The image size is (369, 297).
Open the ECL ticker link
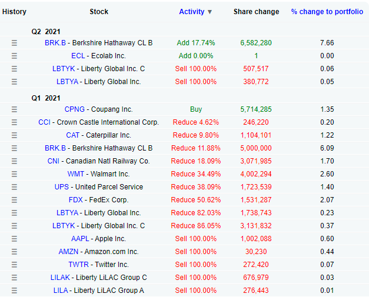(78, 56)
